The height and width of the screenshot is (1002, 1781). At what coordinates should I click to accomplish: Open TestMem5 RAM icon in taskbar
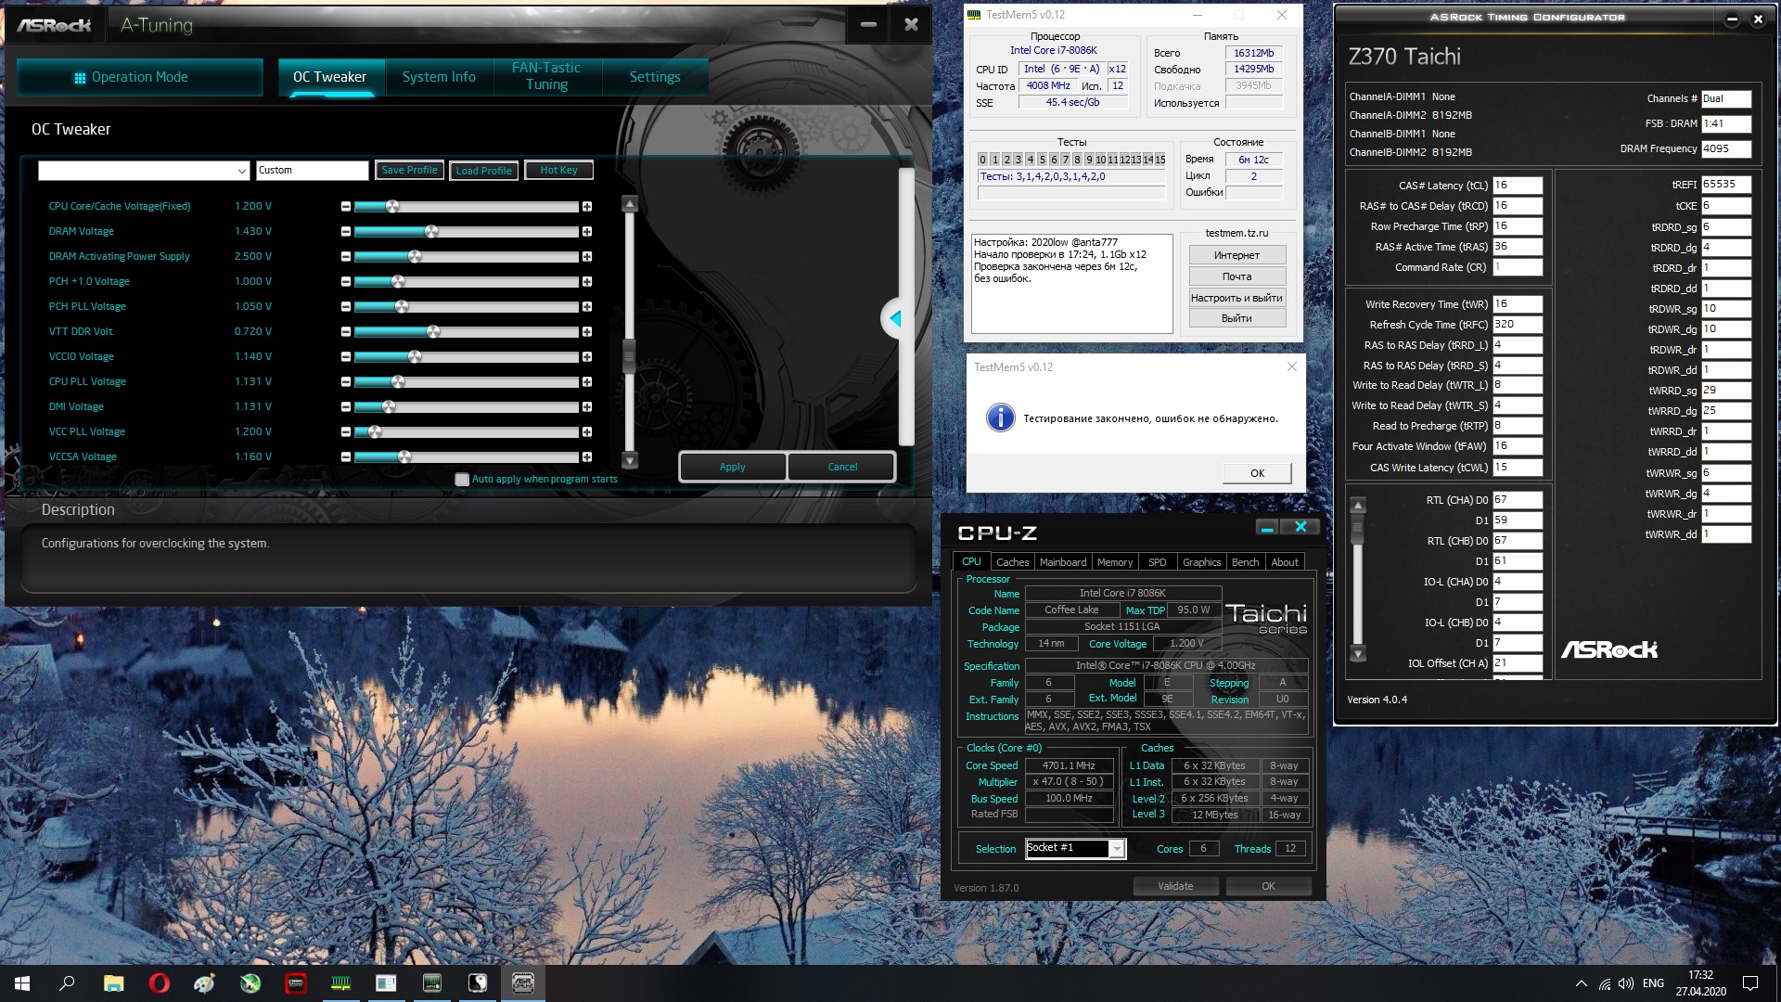click(x=340, y=983)
